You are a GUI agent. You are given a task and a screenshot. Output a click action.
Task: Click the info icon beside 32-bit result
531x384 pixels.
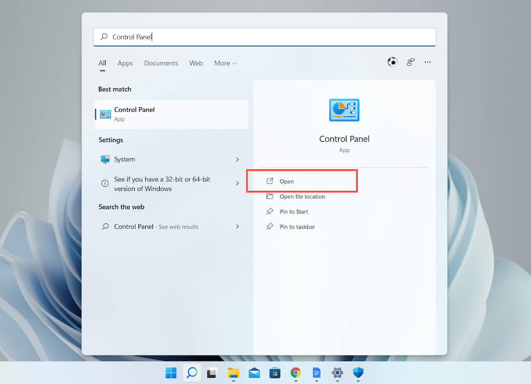pyautogui.click(x=105, y=183)
